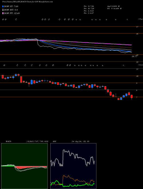This screenshot has height=189, width=143.
Task: Click the 'Pre H: 7.28' value
Action: pyautogui.click(x=89, y=9)
